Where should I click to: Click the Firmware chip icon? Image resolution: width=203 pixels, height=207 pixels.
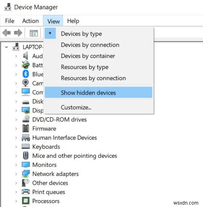point(26,128)
